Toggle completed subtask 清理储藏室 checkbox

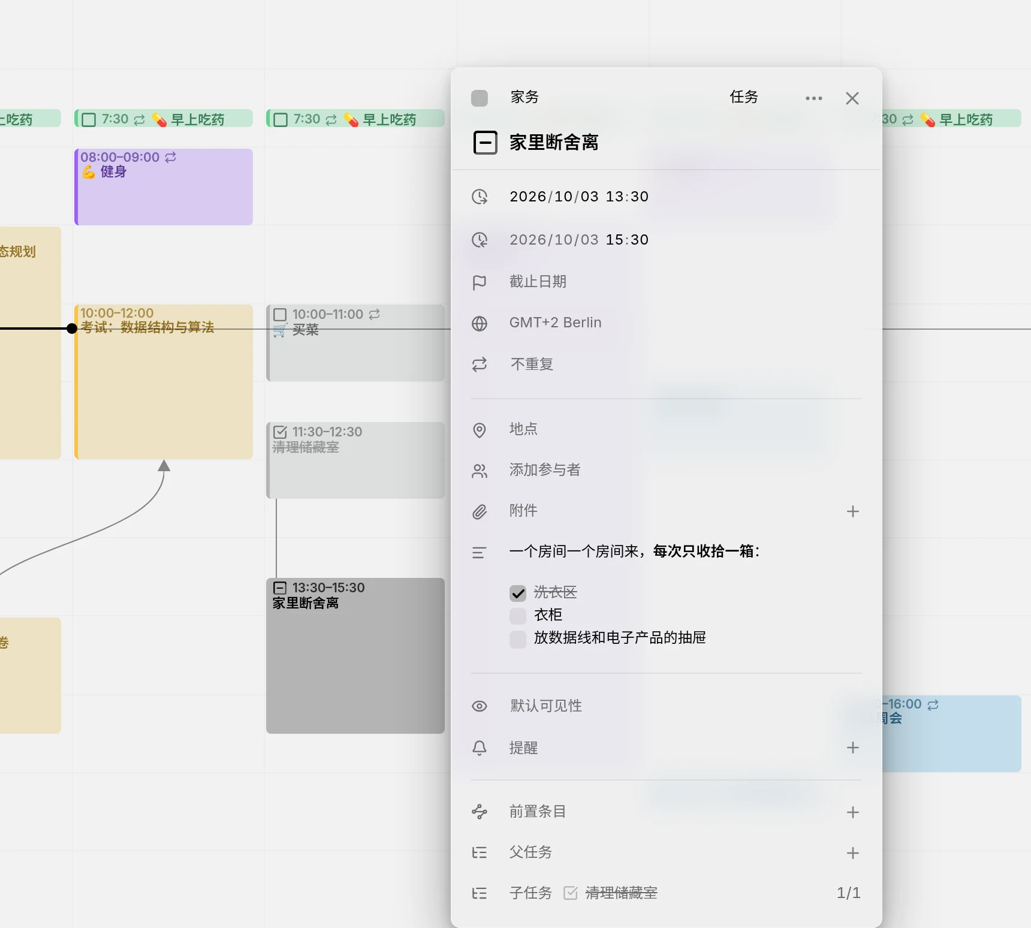pos(571,893)
